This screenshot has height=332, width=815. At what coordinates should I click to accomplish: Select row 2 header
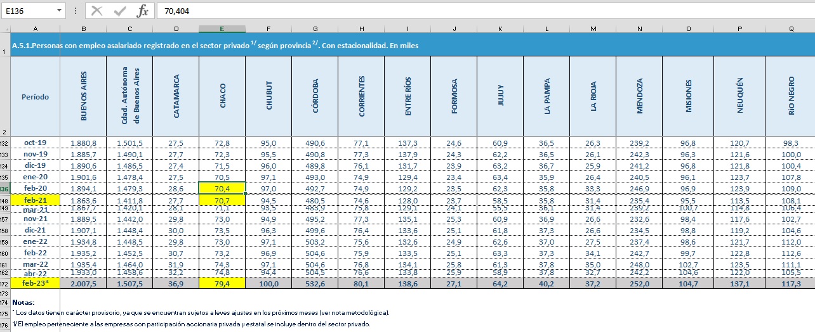[5, 96]
